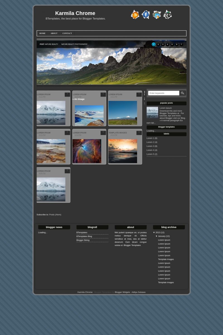Go to slide 3 in slider pagination
The image size is (223, 335).
point(163,44)
